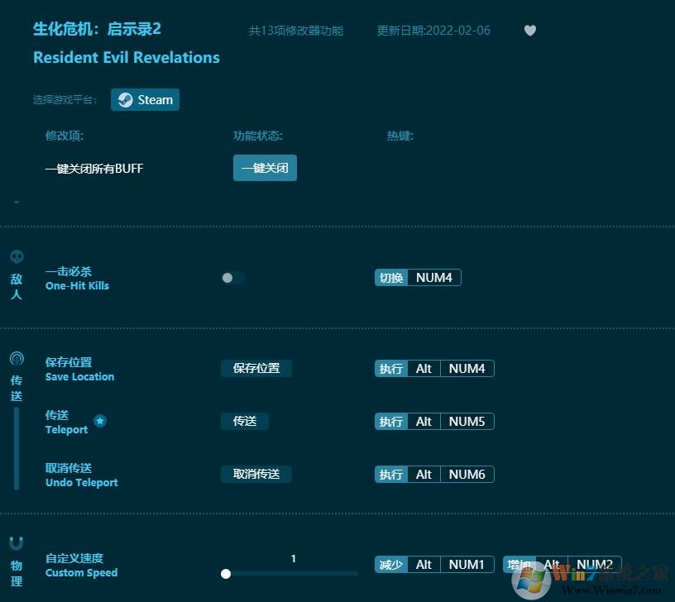Click the 执行 label in Undo Teleport row

[391, 474]
